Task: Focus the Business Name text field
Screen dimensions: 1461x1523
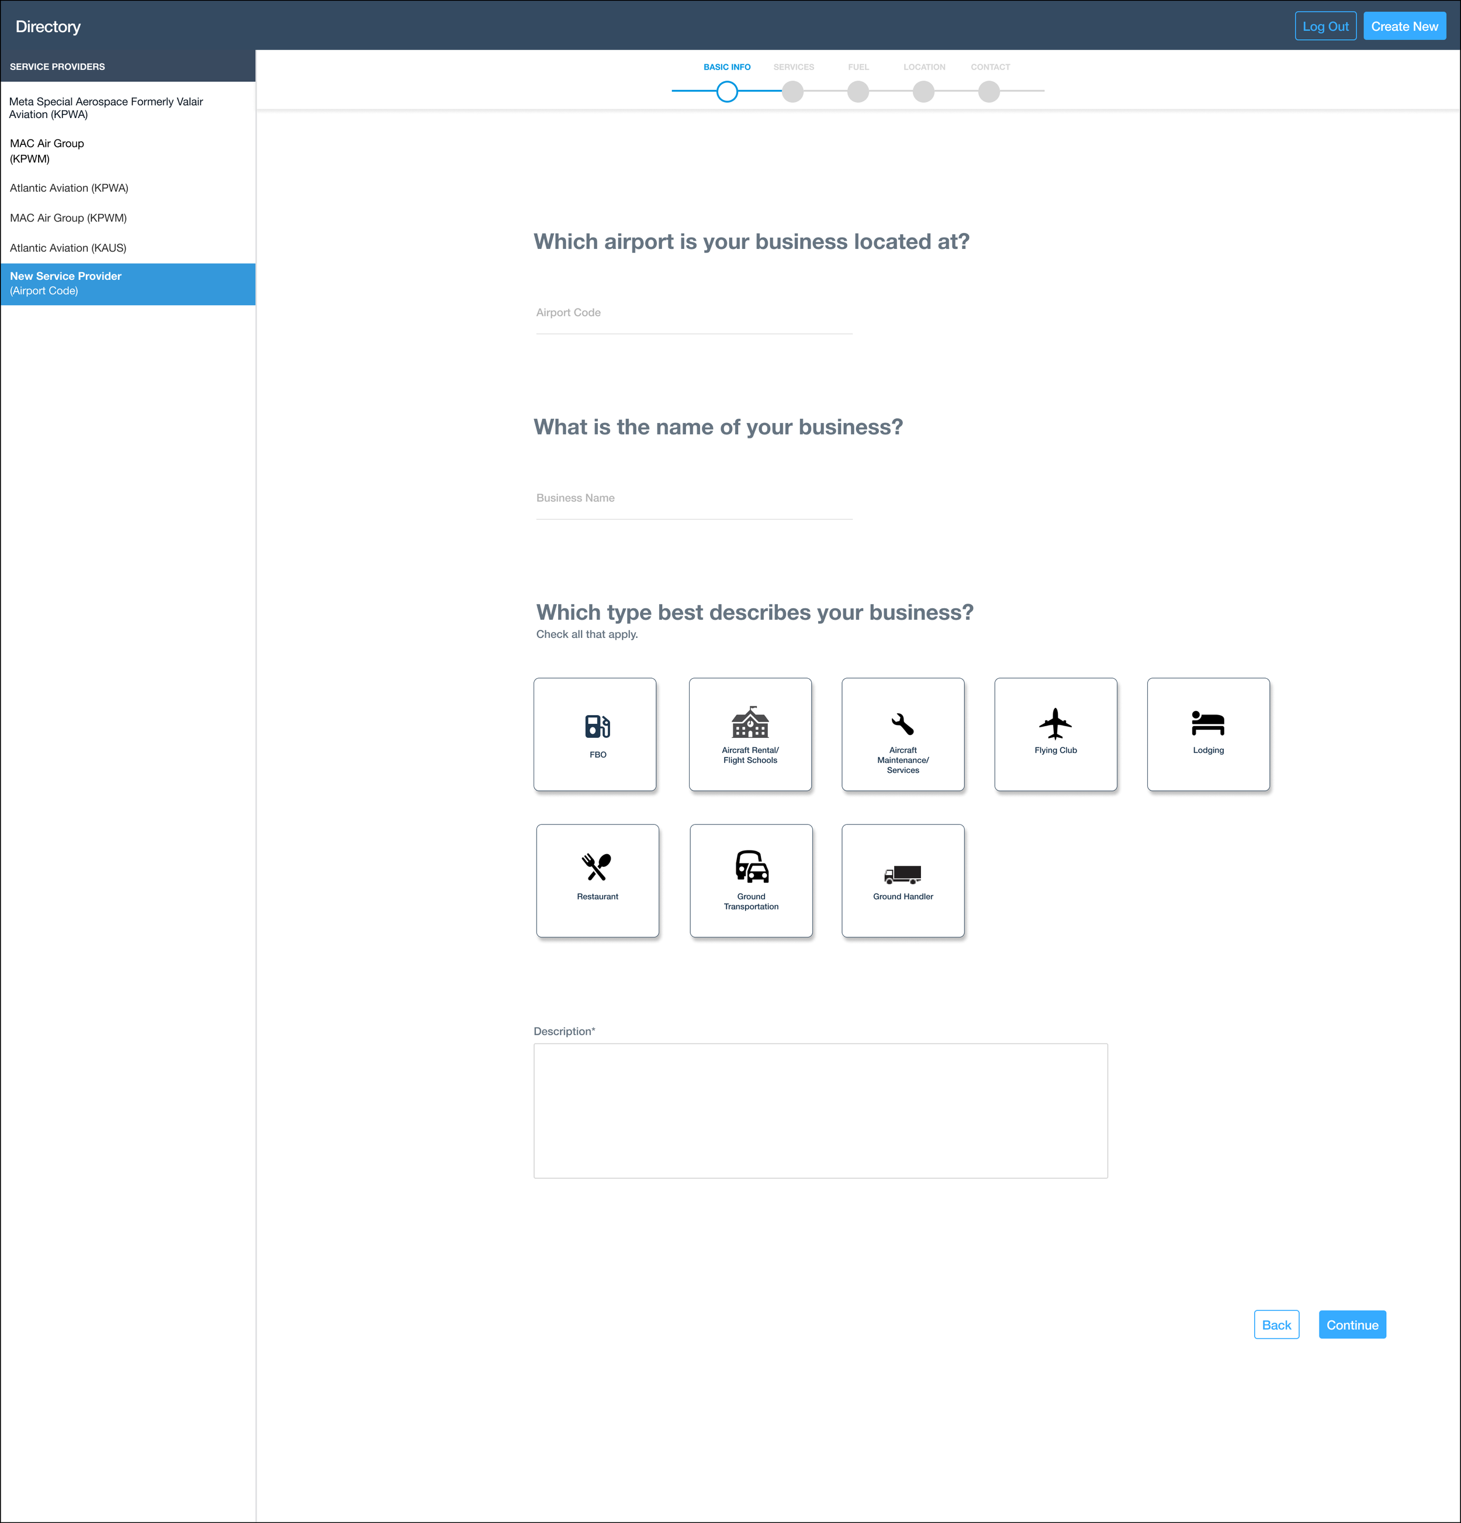Action: [693, 498]
